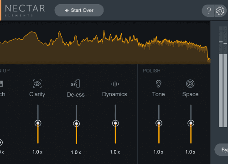Open the settings gear icon
The image size is (228, 164).
point(220,10)
